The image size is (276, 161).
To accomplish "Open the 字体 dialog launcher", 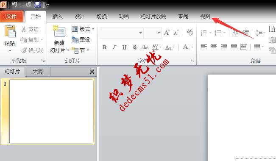I will pos(193,61).
